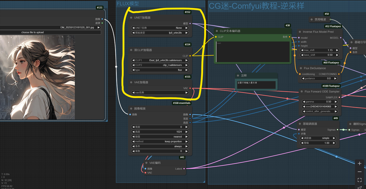
Task: Zoom out with the minus canvas button
Action: point(360,172)
